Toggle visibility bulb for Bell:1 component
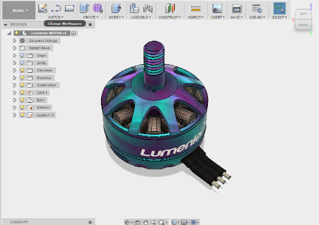Screen dimensions: 319x225 [x=22, y=100]
